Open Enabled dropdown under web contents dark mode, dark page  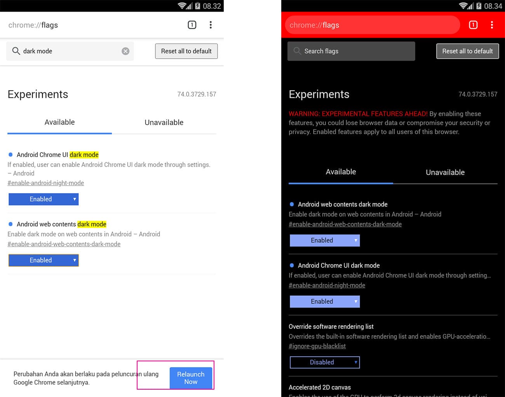325,240
